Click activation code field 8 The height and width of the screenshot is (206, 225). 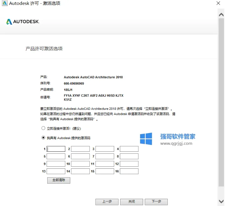coord(129,156)
